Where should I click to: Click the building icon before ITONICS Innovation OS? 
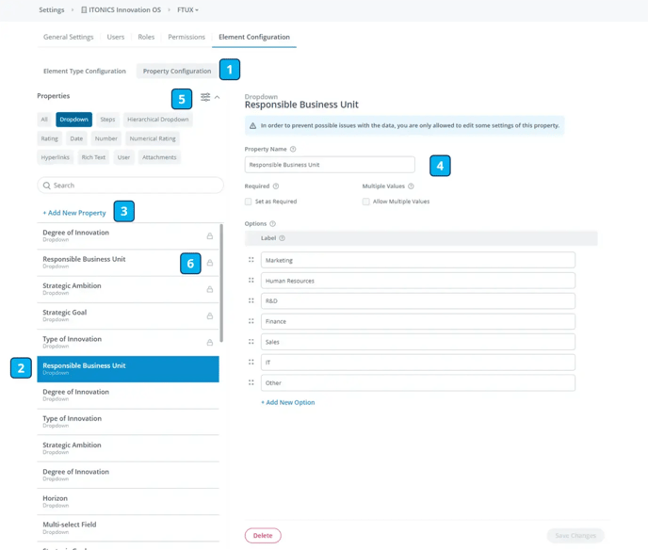pyautogui.click(x=84, y=10)
